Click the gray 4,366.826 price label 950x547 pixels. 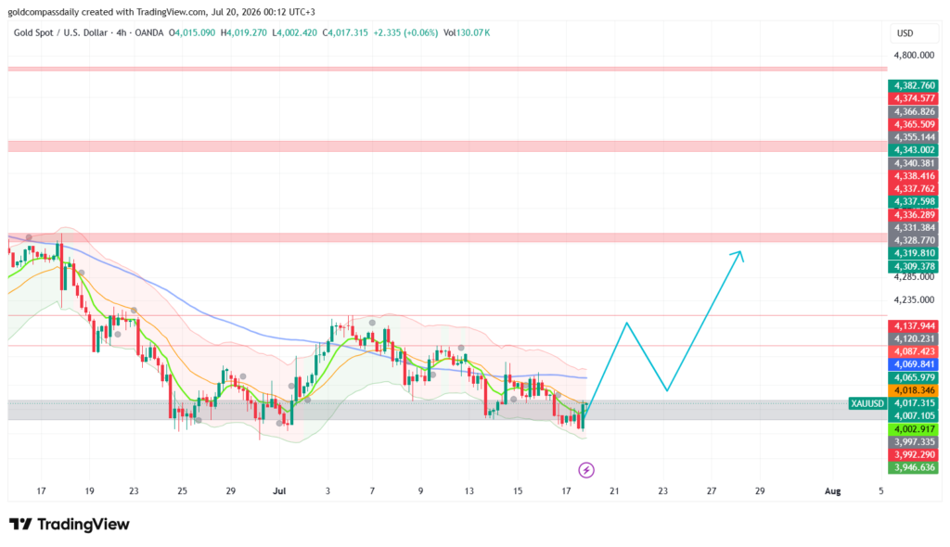[x=914, y=111]
